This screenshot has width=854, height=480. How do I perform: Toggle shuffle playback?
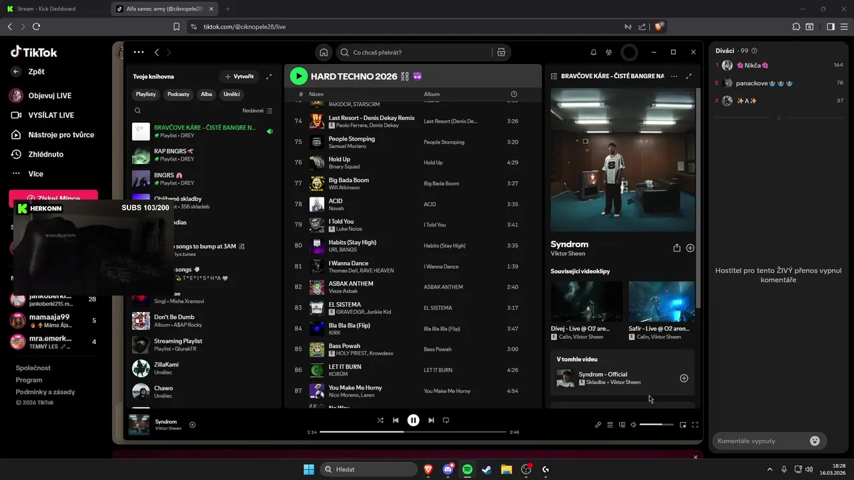(380, 420)
